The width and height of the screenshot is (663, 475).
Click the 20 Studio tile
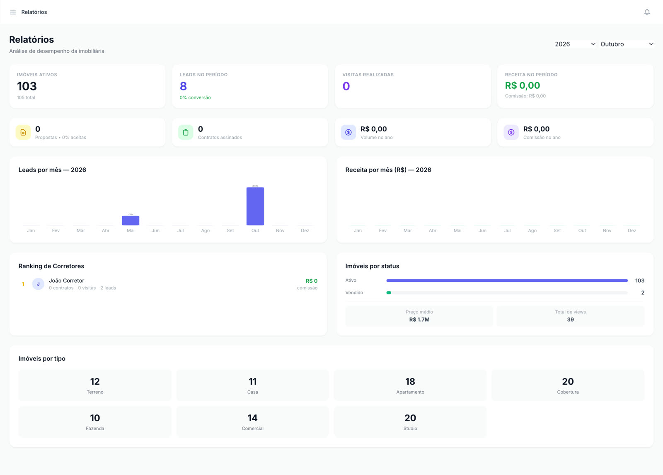click(x=410, y=422)
